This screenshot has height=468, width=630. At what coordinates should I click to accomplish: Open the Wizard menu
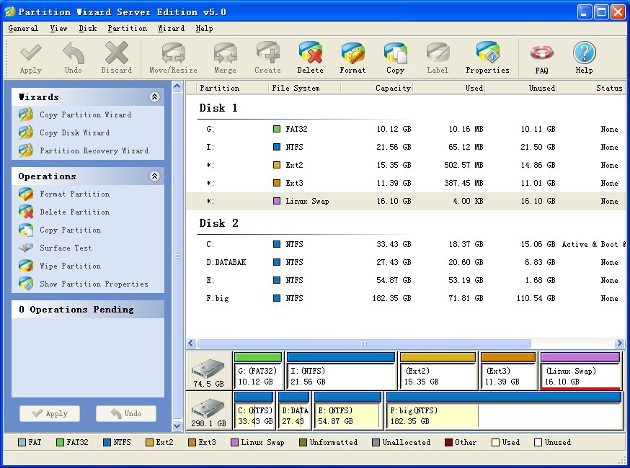point(171,29)
